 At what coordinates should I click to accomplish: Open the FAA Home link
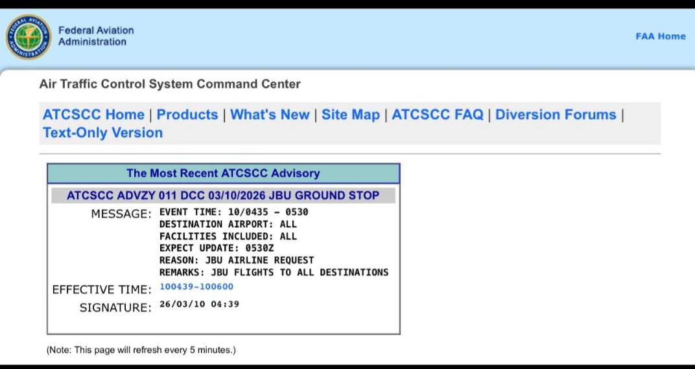[660, 36]
